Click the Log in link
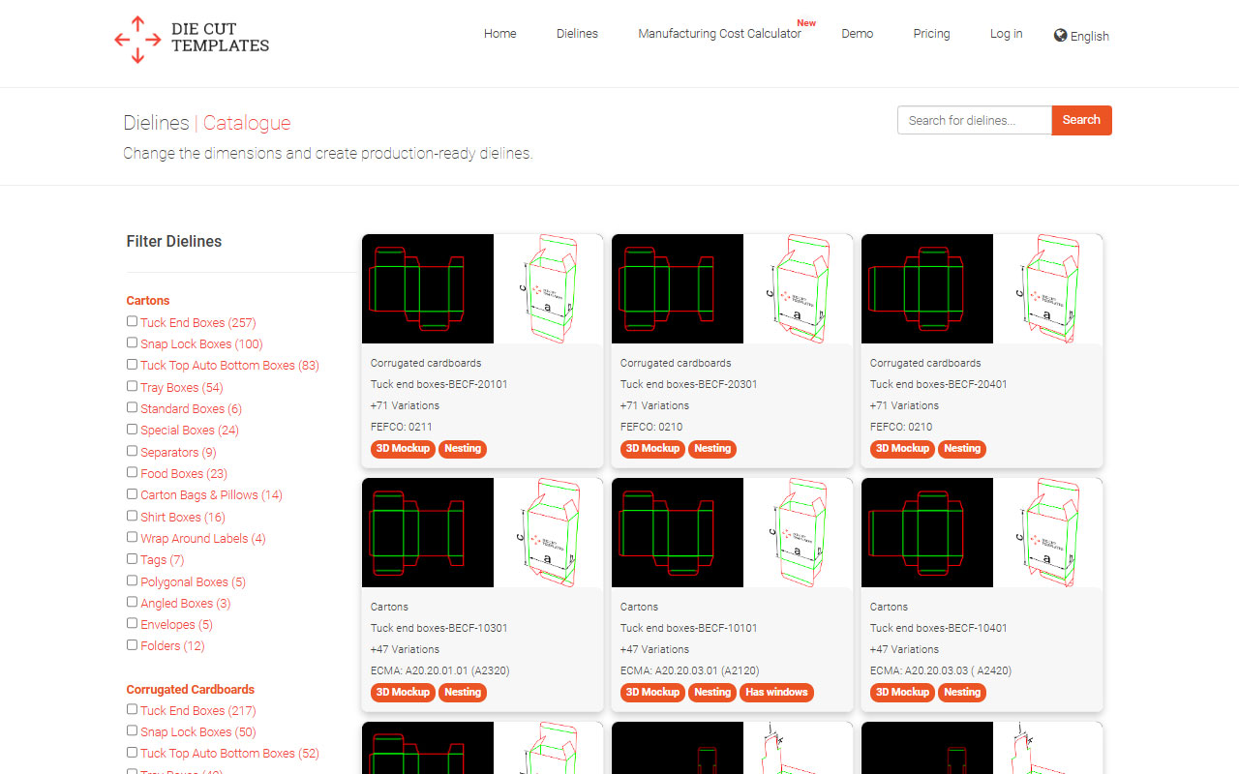This screenshot has width=1239, height=774. click(1006, 34)
